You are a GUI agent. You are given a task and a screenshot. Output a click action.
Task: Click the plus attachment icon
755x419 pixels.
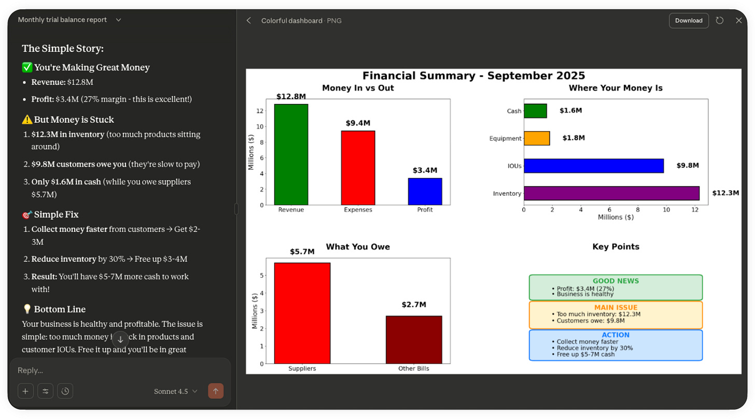(x=25, y=391)
